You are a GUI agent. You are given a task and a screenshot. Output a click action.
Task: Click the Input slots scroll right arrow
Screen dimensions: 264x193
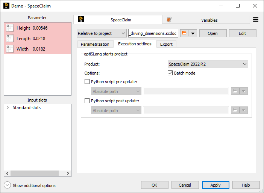[68, 173]
